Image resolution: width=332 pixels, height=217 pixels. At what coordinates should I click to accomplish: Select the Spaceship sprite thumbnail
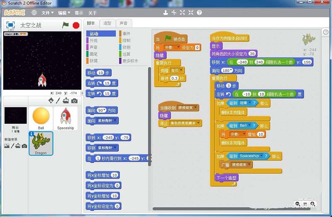[x=66, y=118]
